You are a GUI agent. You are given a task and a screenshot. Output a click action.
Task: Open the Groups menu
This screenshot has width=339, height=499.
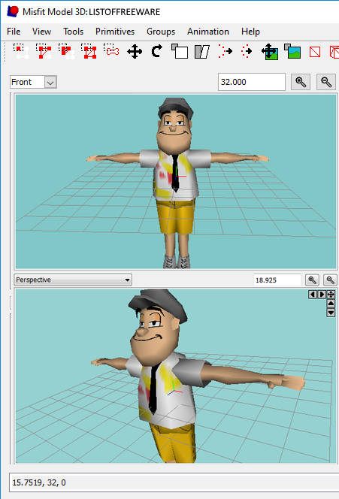tap(161, 32)
